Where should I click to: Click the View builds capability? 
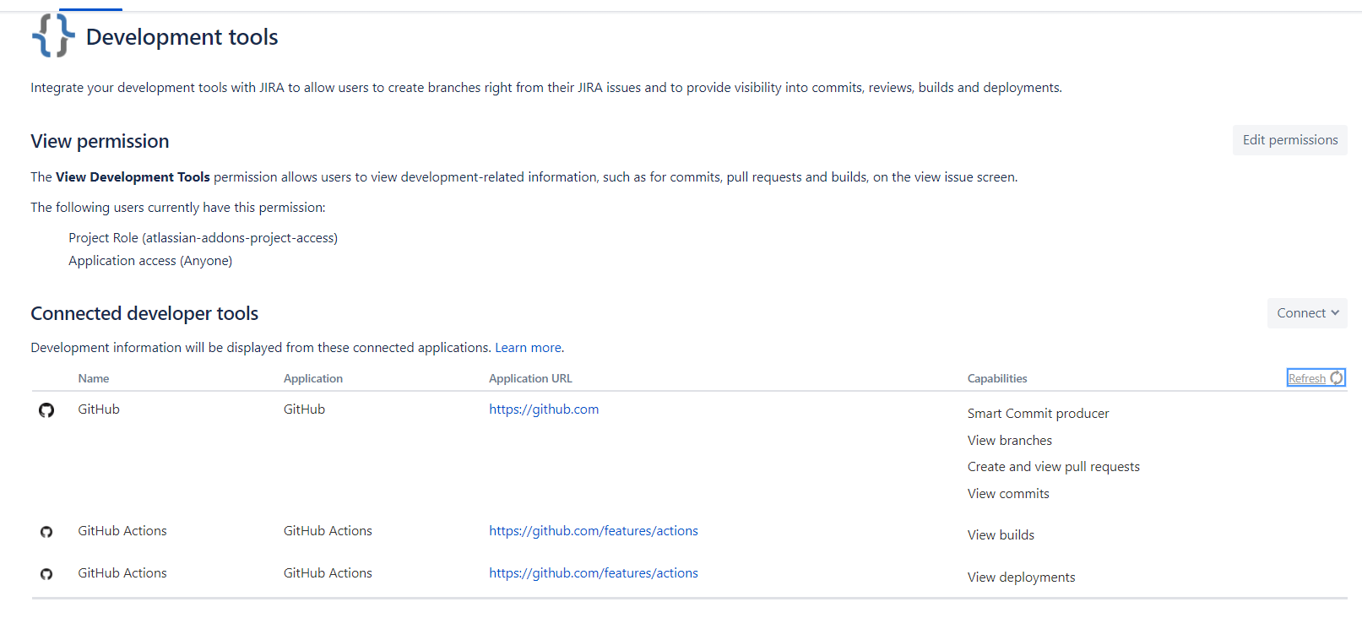coord(1001,535)
